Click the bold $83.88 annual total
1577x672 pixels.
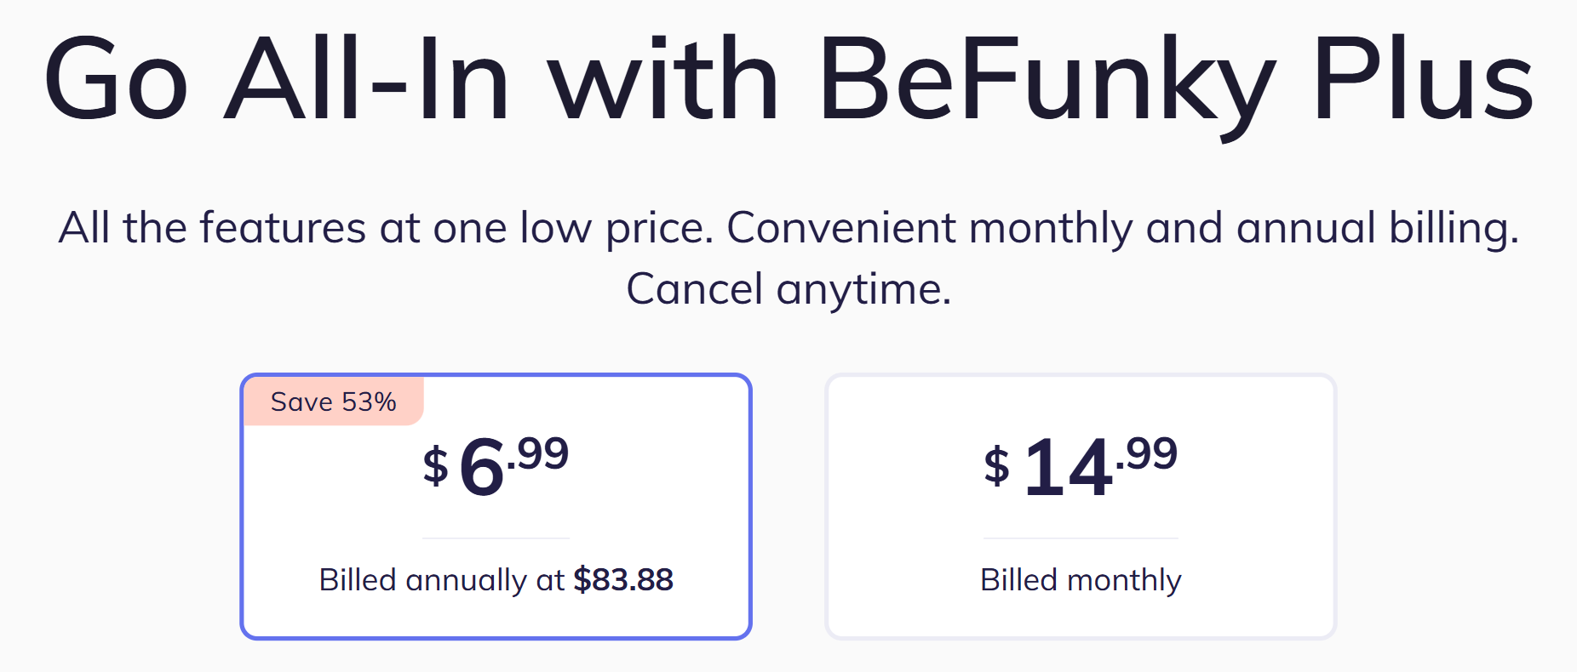click(623, 580)
